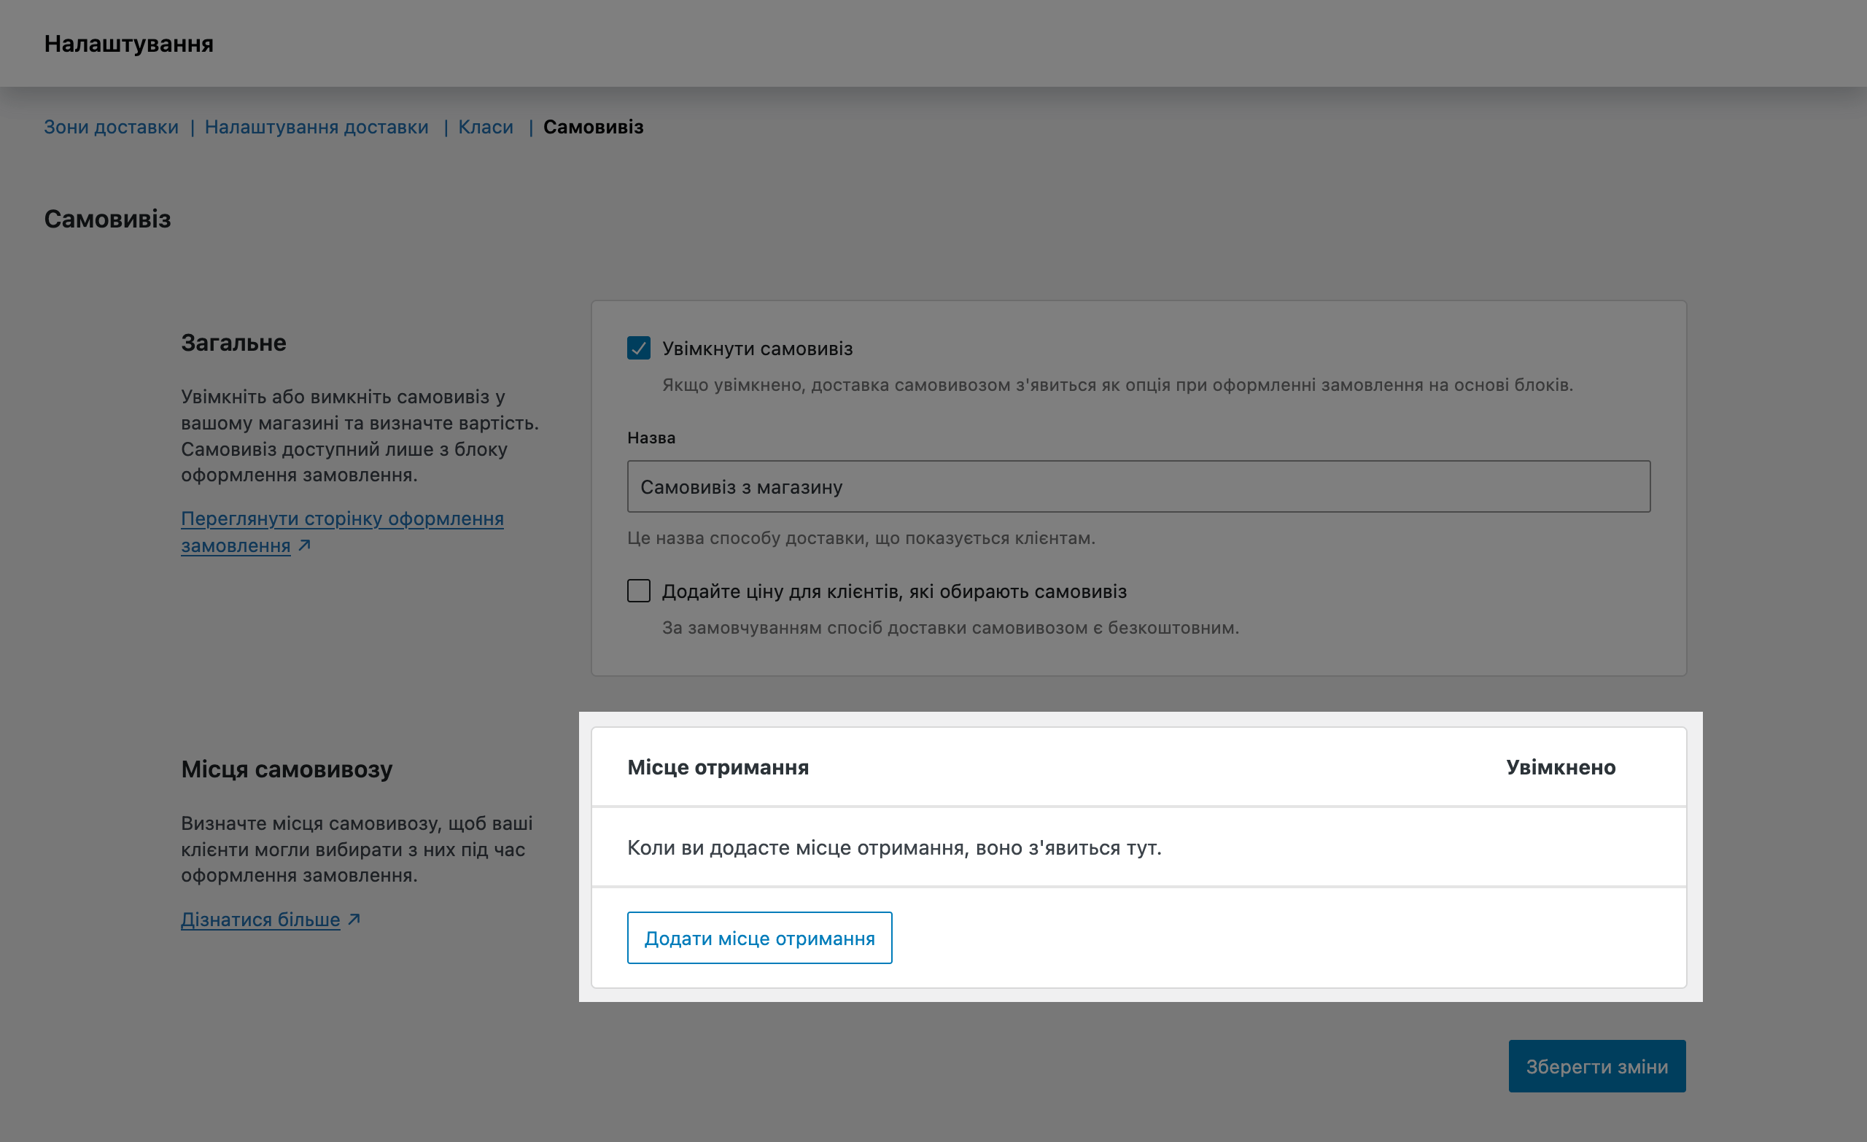The image size is (1867, 1142).
Task: Click the Додати місце отримання button
Action: tap(760, 938)
